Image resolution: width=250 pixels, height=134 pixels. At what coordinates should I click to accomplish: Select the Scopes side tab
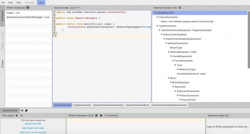[2, 64]
